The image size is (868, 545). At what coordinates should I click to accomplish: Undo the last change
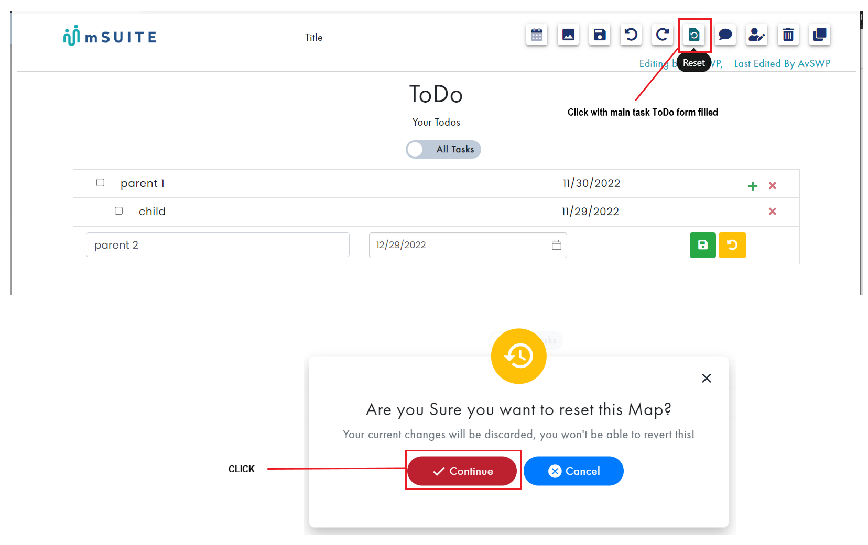[x=631, y=35]
